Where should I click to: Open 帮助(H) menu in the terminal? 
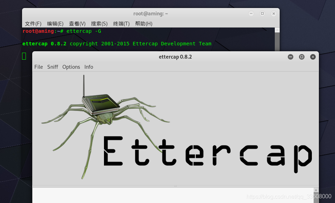[144, 23]
